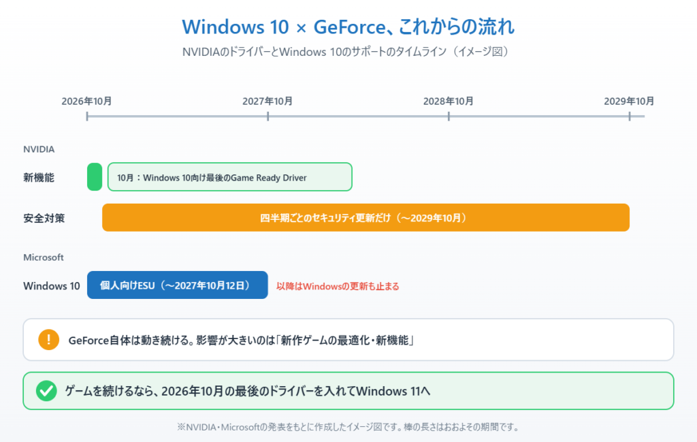Click the title 'Windows 10 × GeForce、これからの流れ'

tap(348, 27)
